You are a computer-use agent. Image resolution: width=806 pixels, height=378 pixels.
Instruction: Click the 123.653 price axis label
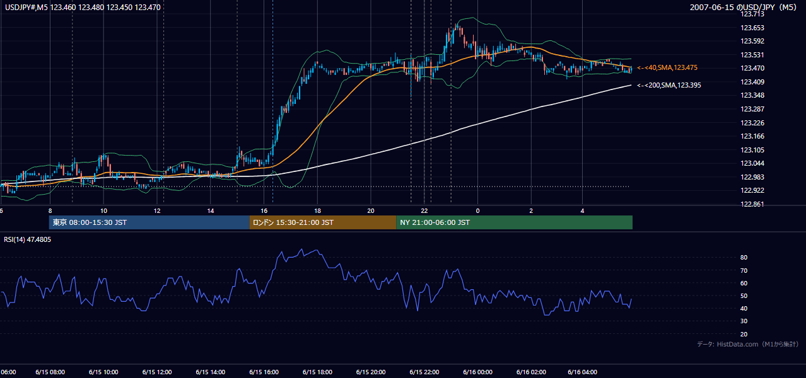pyautogui.click(x=753, y=28)
